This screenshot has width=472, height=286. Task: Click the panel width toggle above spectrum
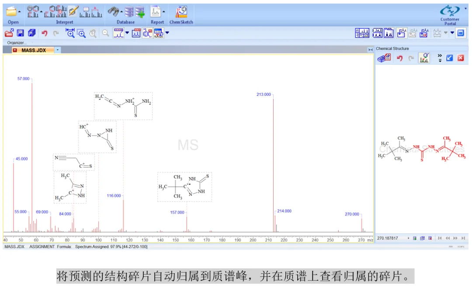point(370,50)
